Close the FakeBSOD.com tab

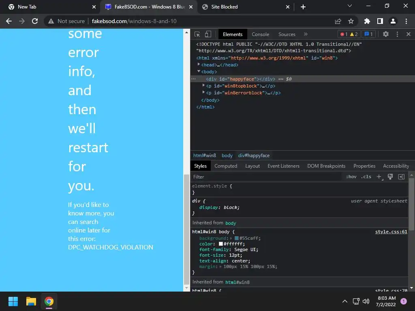click(x=191, y=7)
